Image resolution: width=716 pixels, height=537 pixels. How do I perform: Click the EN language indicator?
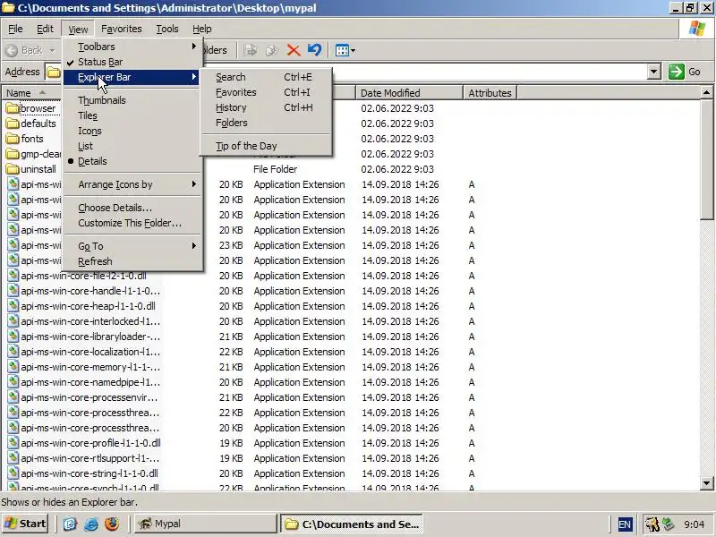pos(624,524)
